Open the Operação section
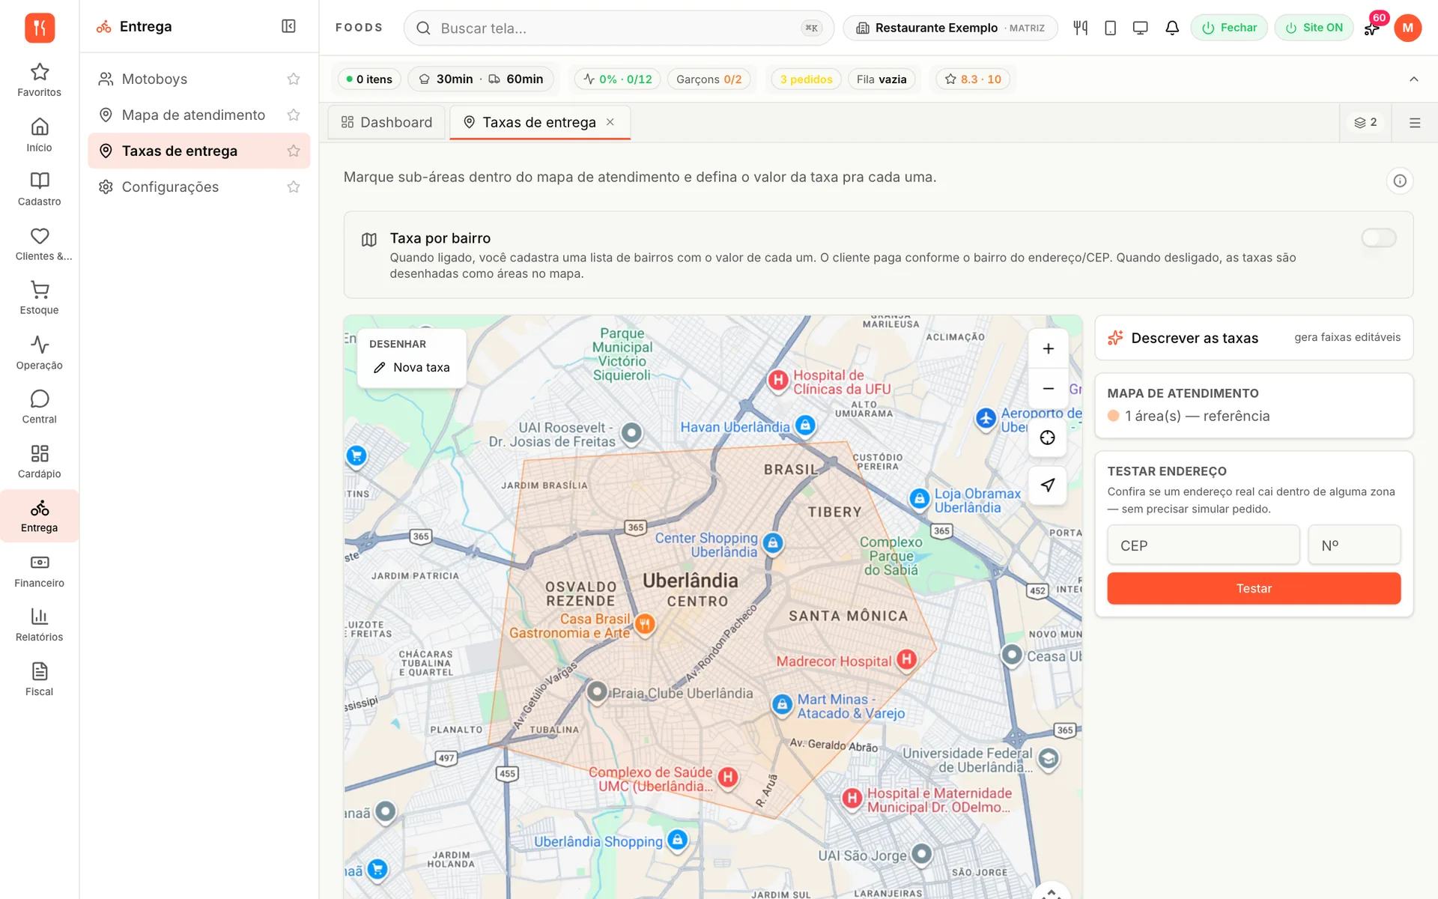Viewport: 1438px width, 899px height. 39,353
